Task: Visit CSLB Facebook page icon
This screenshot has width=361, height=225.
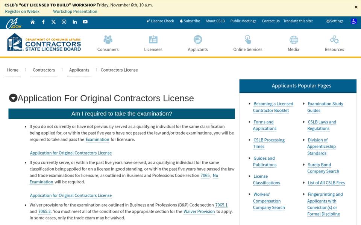Action: [43, 22]
